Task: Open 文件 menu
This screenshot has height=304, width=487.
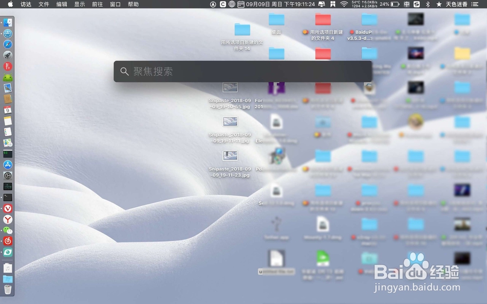Action: (x=44, y=4)
